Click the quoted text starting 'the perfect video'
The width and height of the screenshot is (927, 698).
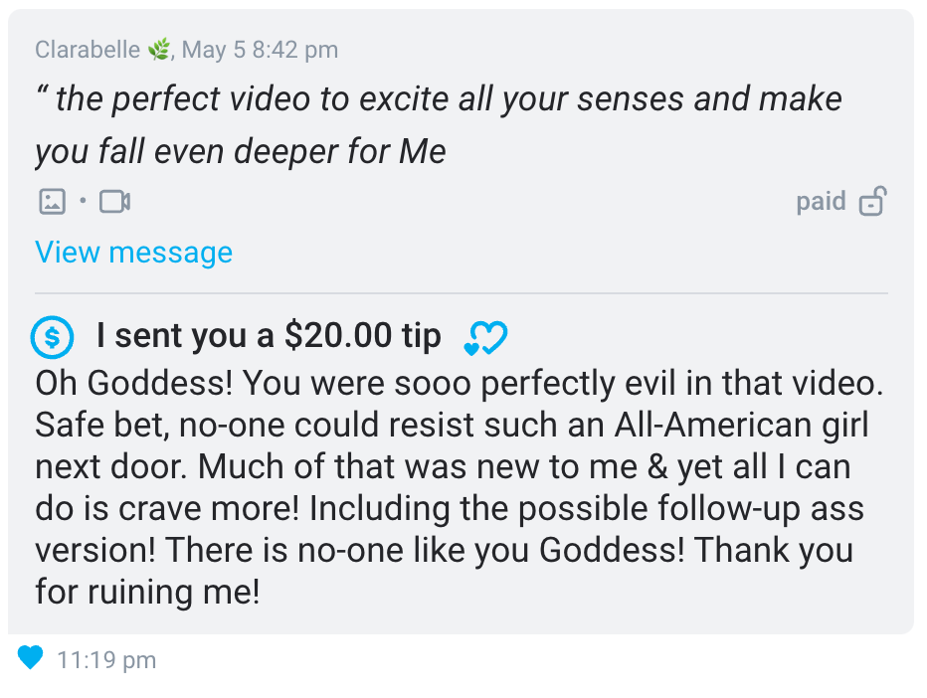(x=439, y=98)
